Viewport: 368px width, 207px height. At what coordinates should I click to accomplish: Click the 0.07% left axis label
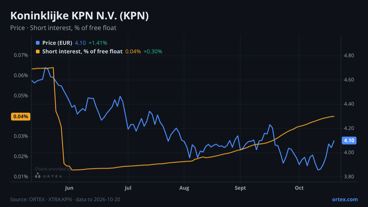pos(21,56)
